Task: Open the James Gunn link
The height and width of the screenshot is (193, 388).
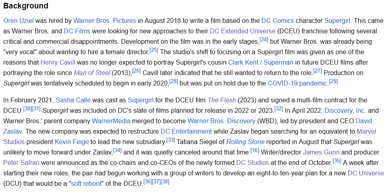Action: click(321, 152)
